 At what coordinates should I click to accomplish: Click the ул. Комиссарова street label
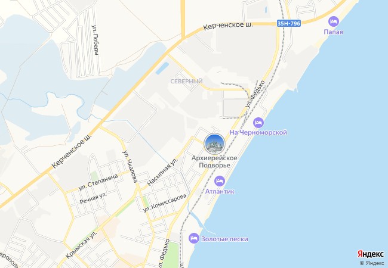point(165,203)
